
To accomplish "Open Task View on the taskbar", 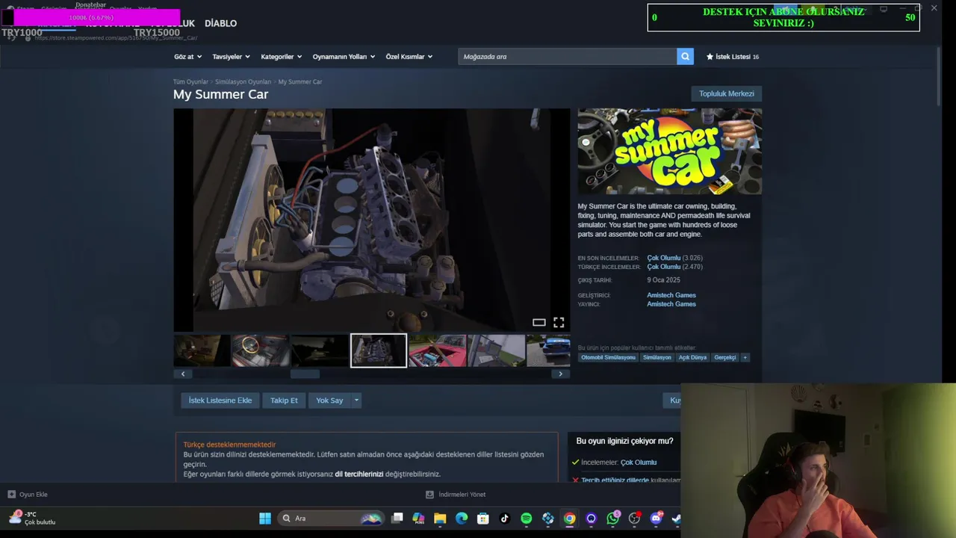I will 397,519.
